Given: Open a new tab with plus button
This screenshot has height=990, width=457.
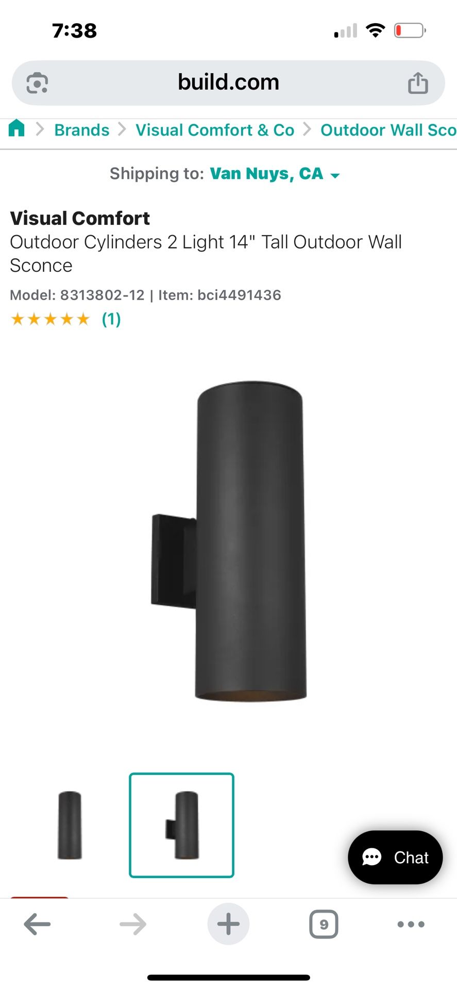Looking at the screenshot, I should pyautogui.click(x=228, y=924).
